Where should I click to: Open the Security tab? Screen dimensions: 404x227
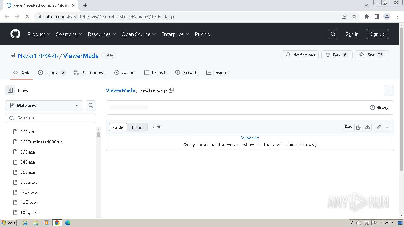(187, 73)
